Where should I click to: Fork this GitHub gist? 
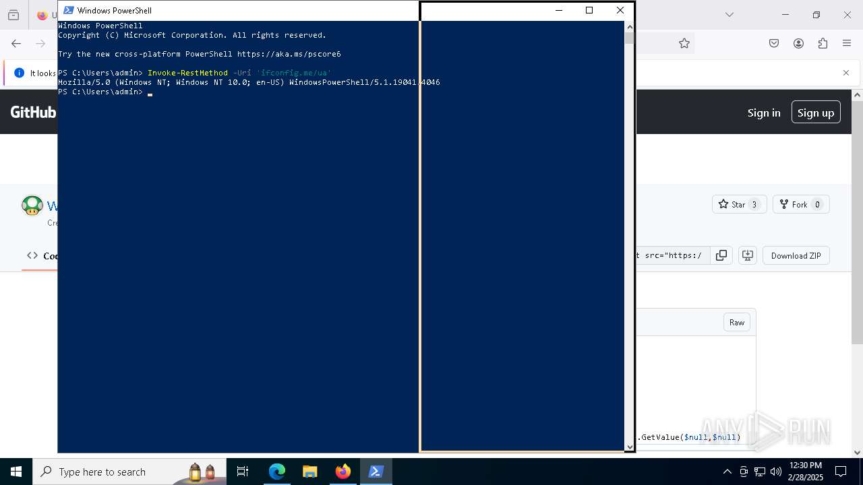(x=801, y=204)
